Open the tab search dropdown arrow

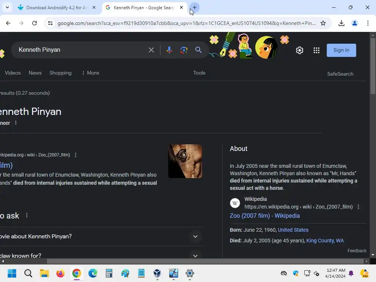pos(7,7)
